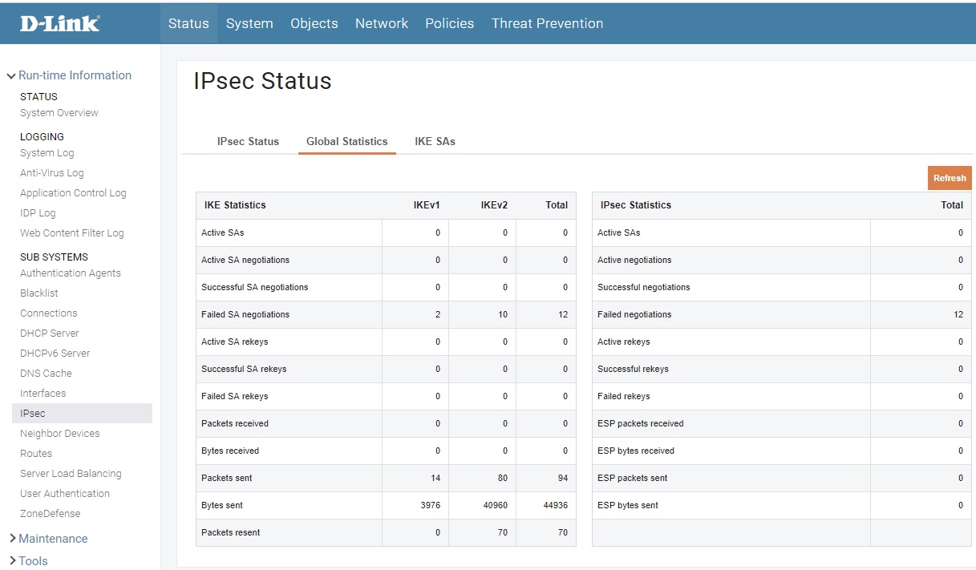View the DHCP Server status
This screenshot has width=976, height=570.
click(x=50, y=334)
